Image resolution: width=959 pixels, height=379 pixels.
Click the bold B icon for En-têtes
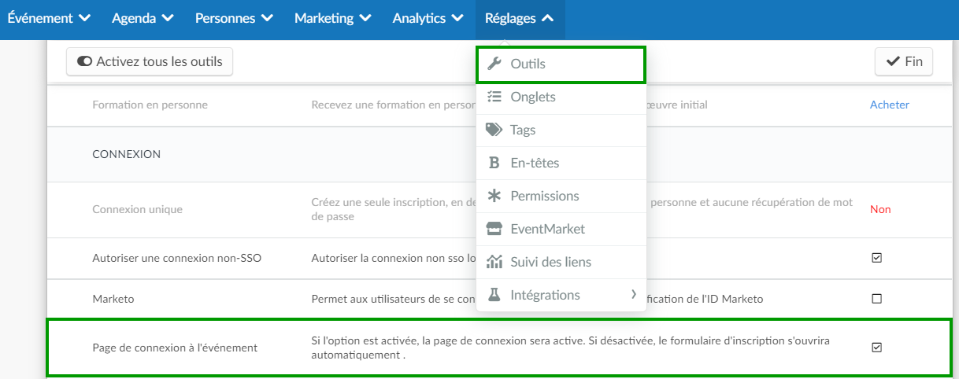[494, 163]
